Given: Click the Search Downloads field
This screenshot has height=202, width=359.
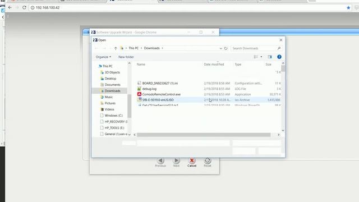Looking at the screenshot, I should (254, 48).
